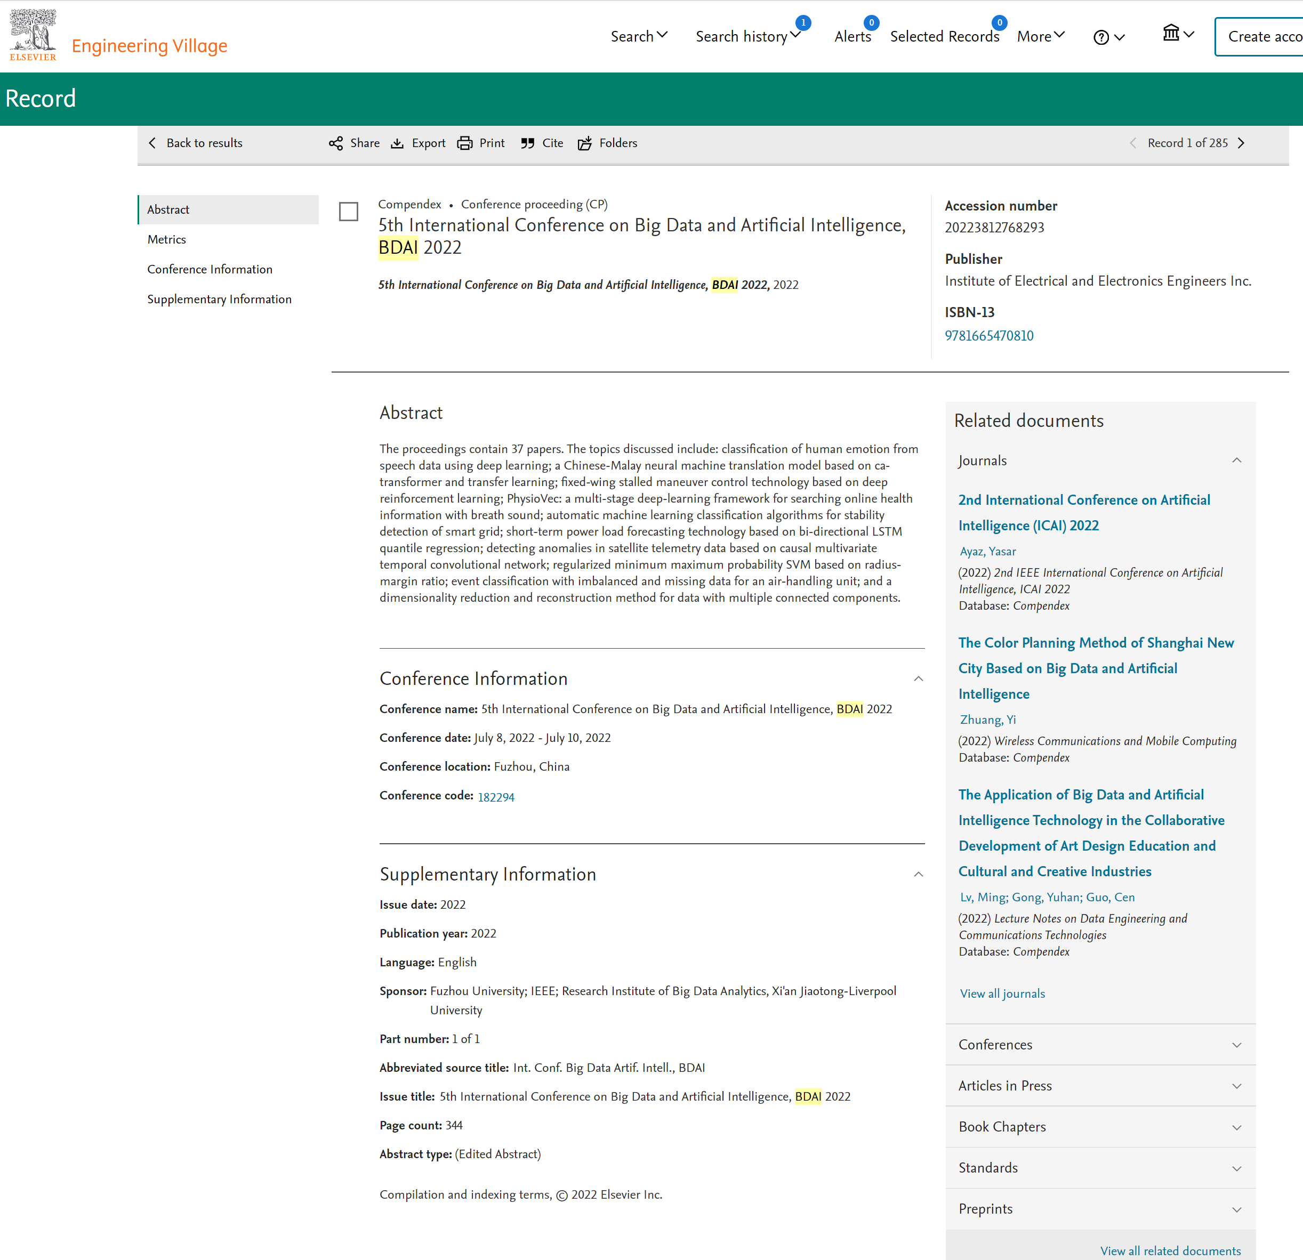
Task: Click the Selected Records count badge
Action: pyautogui.click(x=999, y=22)
